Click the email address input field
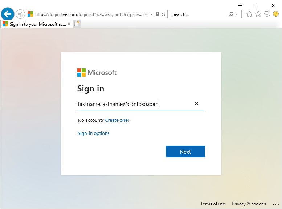 pos(134,104)
